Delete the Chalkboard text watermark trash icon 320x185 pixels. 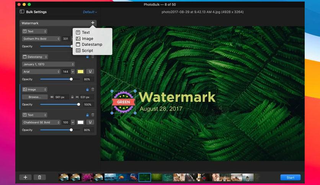[x=93, y=115]
